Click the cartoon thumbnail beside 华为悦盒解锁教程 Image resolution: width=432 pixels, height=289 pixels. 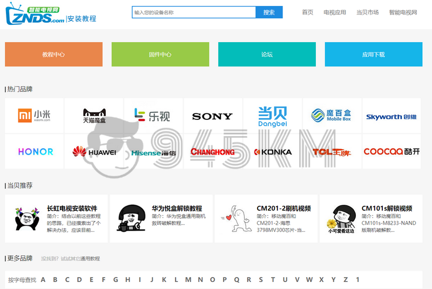[132, 218]
